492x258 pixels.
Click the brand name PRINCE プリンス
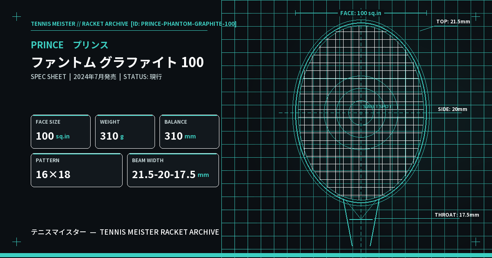(70, 45)
